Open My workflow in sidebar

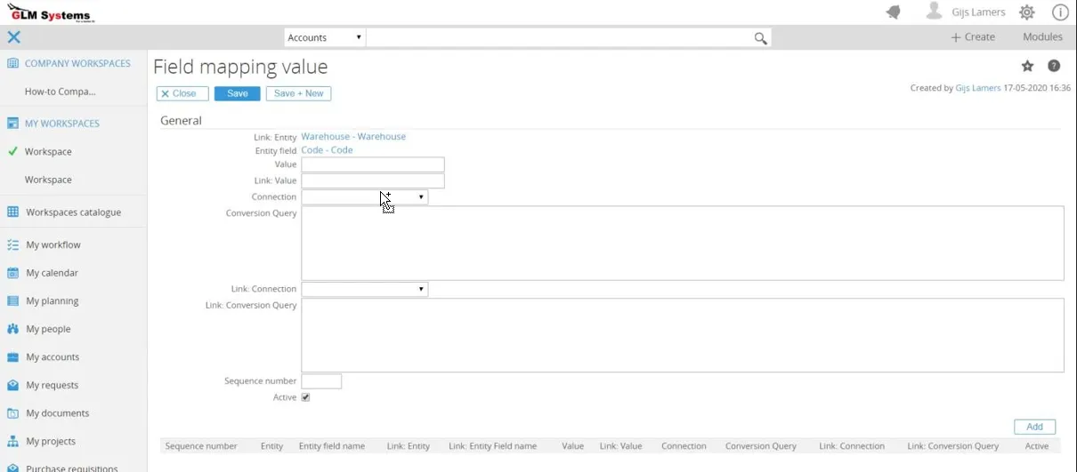coord(53,244)
